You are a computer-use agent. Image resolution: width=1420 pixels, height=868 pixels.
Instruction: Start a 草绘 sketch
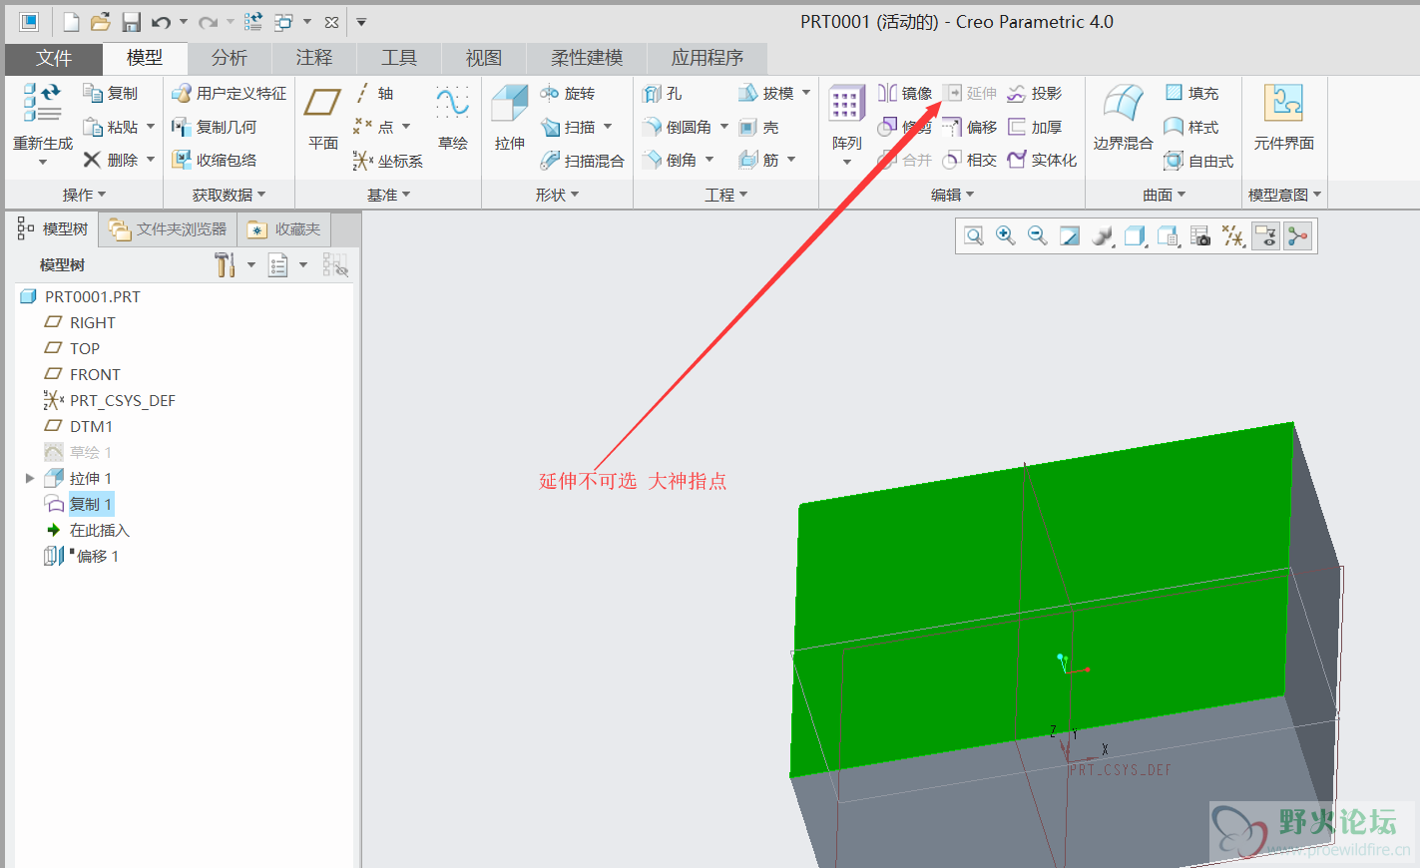pos(452,118)
